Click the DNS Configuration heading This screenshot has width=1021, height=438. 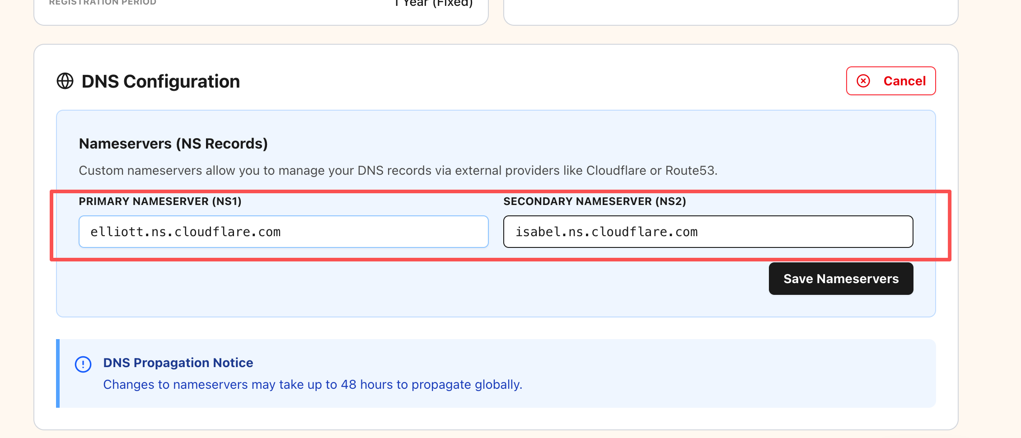click(161, 82)
